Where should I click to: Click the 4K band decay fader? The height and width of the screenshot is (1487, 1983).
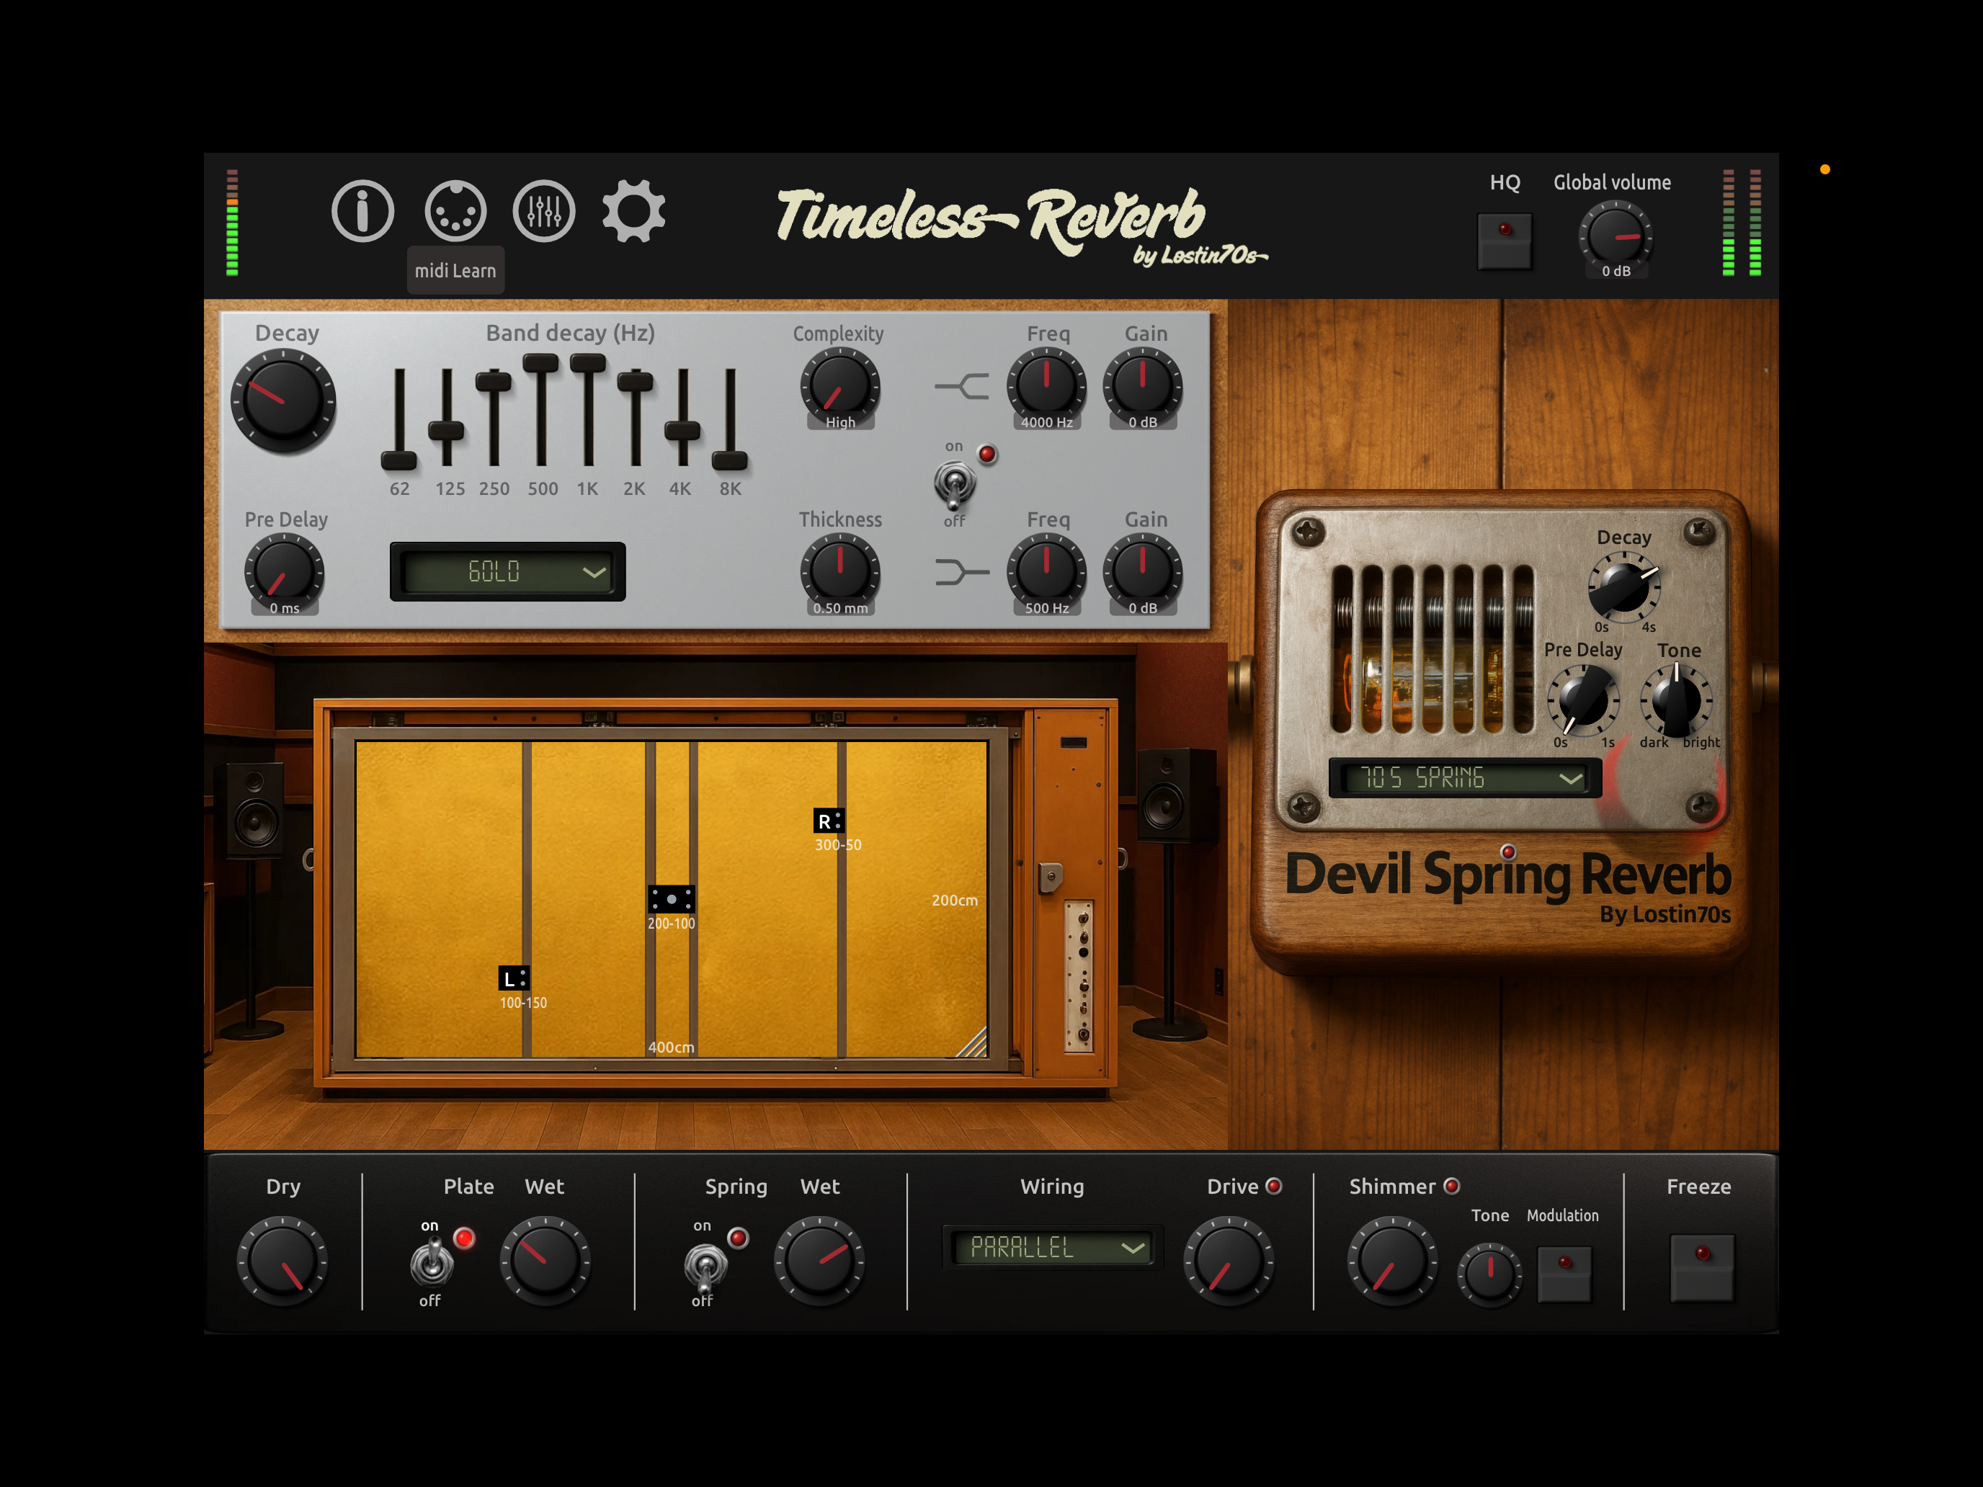[x=682, y=430]
